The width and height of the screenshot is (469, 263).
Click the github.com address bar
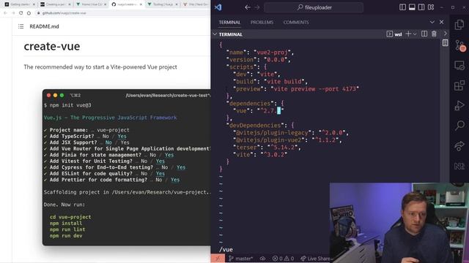[x=122, y=13]
